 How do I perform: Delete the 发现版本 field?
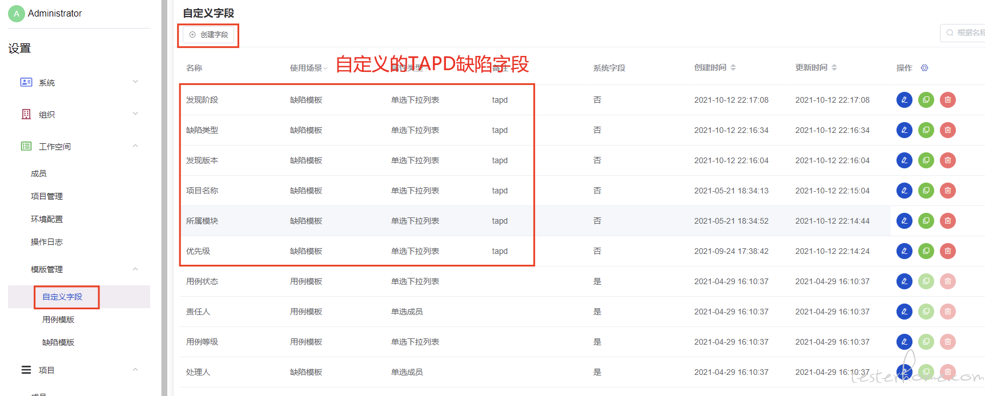(947, 160)
